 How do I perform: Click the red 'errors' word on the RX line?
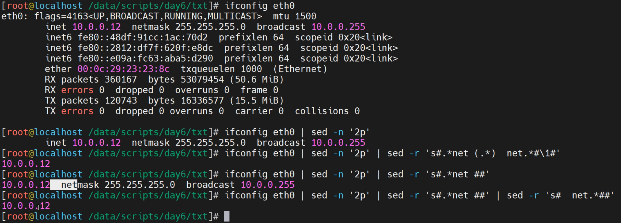(x=77, y=90)
